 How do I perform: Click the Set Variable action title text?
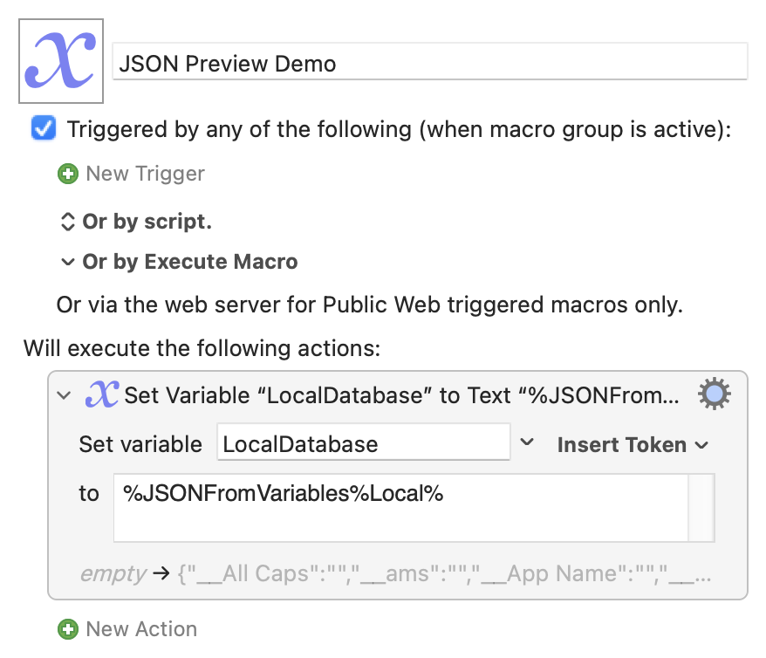point(401,395)
